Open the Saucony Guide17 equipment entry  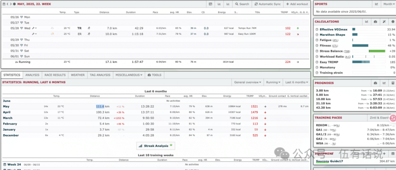pyautogui.click(x=329, y=161)
